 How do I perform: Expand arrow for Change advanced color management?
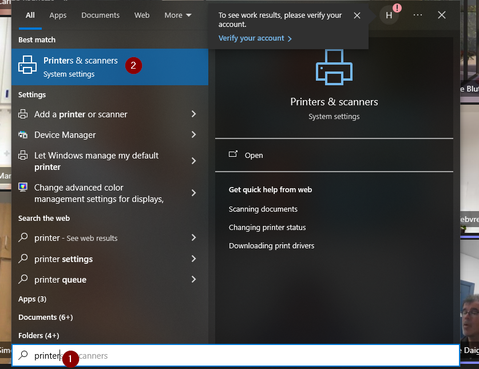(x=193, y=193)
